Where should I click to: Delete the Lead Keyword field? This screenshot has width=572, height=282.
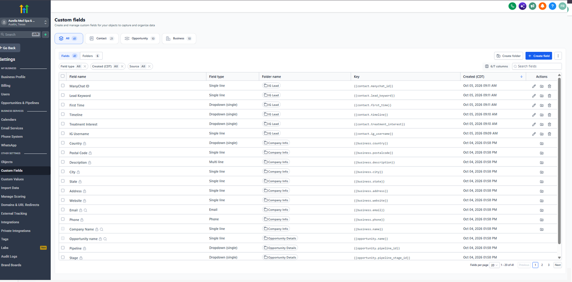click(549, 96)
